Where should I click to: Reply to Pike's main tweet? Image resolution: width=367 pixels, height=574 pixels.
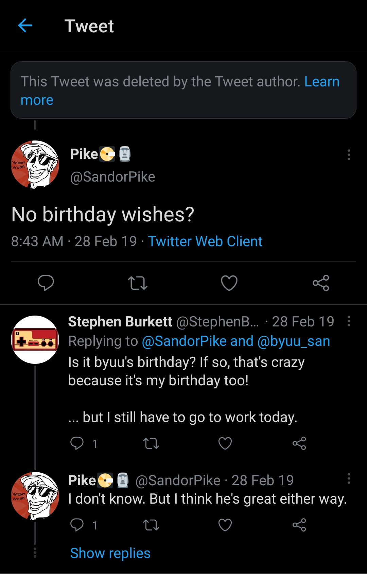(46, 283)
